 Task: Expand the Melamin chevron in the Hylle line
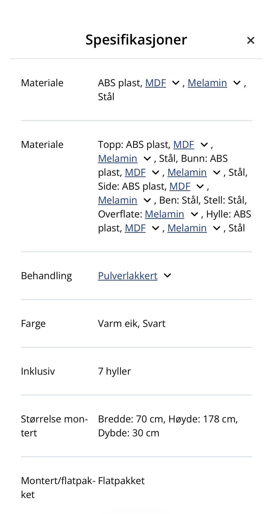click(x=217, y=228)
